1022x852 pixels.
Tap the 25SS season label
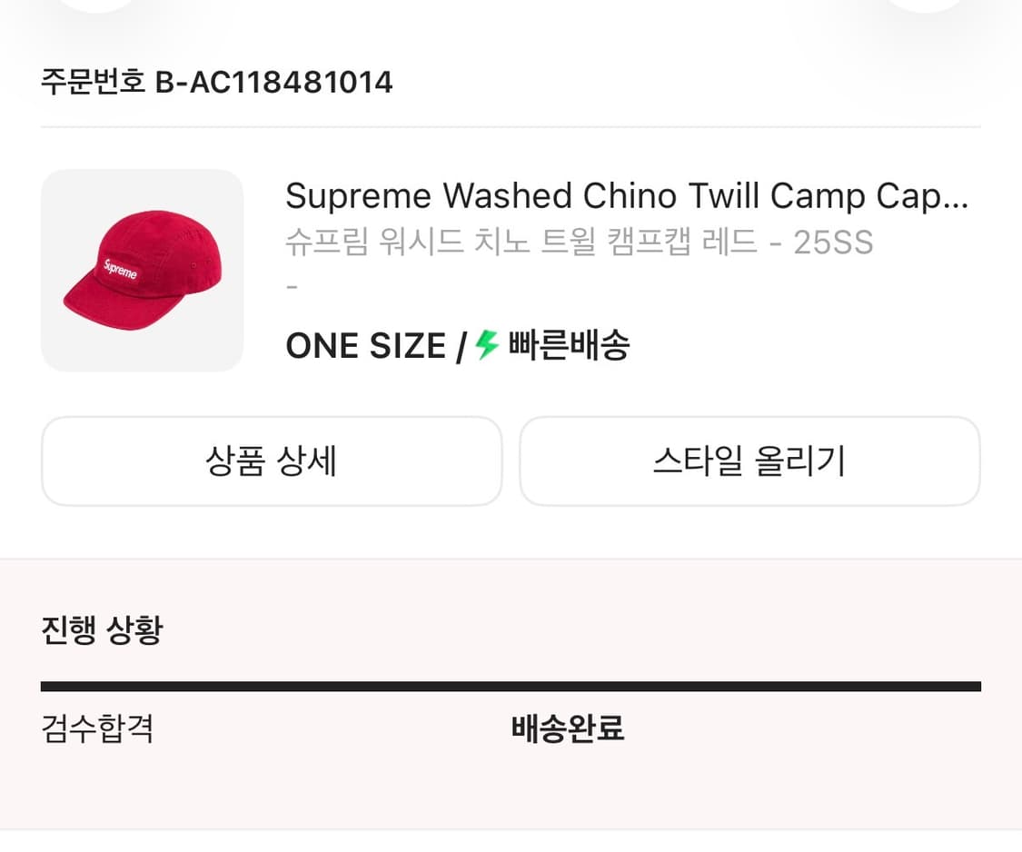pos(832,242)
